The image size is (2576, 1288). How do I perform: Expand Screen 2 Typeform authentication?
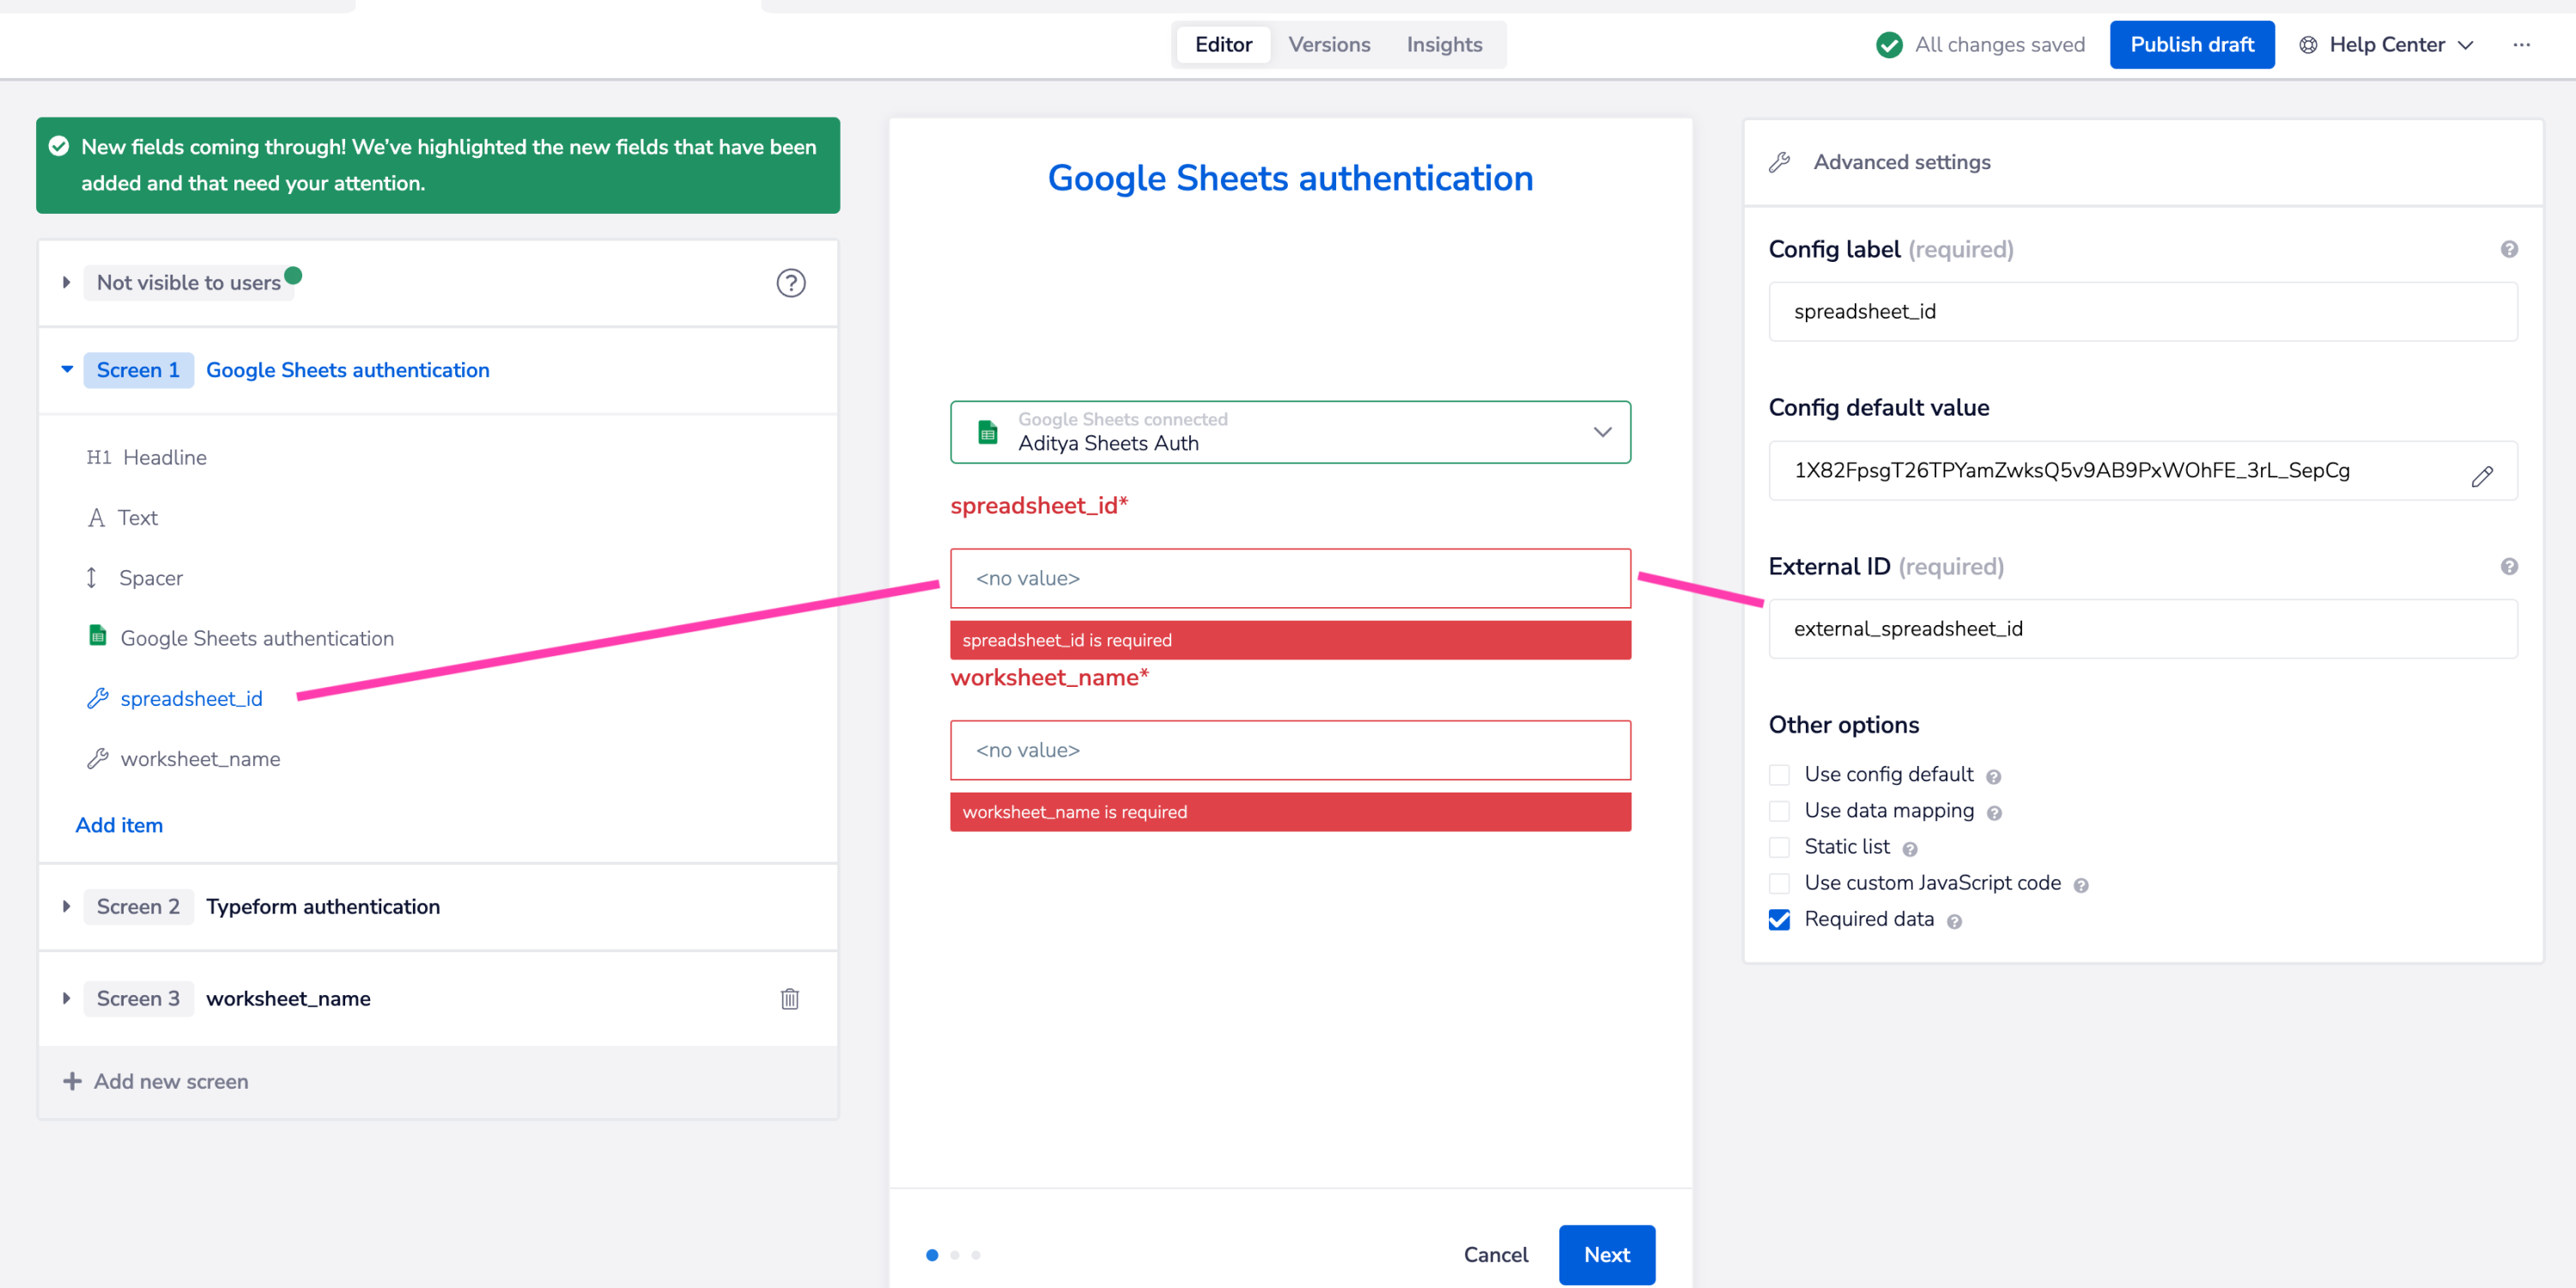click(66, 906)
